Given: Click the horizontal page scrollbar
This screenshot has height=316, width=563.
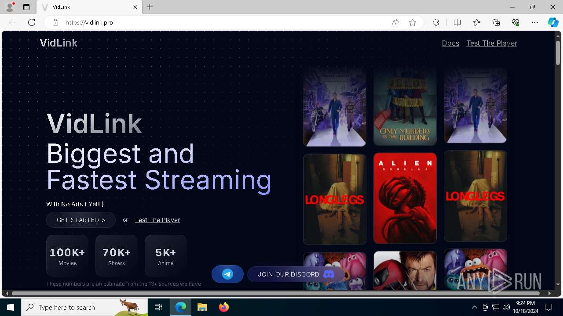Looking at the screenshot, I should click(276, 293).
